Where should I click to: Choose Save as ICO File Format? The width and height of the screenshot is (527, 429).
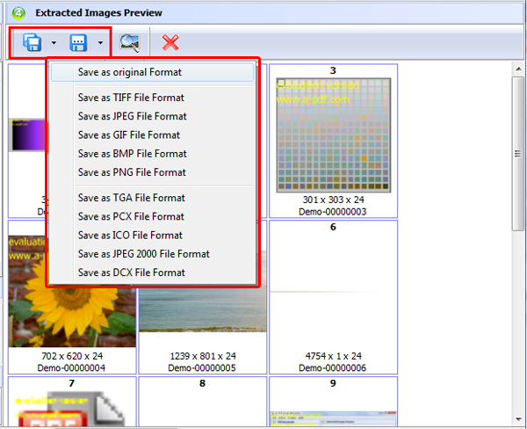(152, 236)
